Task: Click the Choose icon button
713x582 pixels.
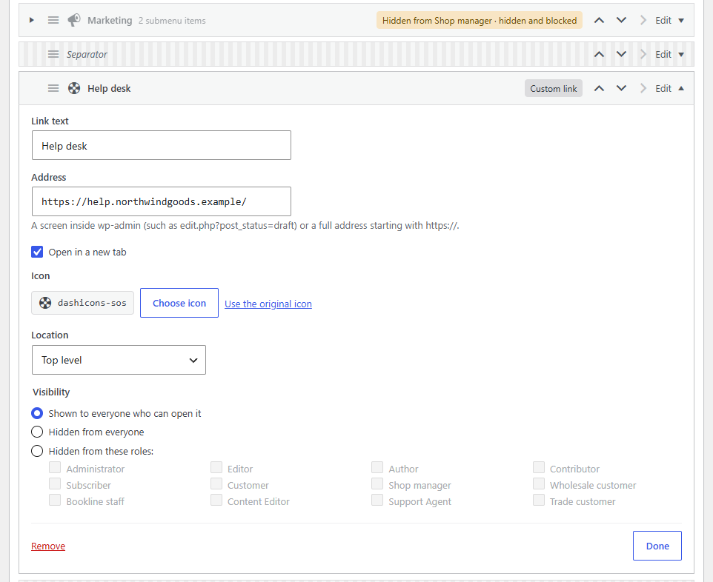Action: click(x=179, y=303)
